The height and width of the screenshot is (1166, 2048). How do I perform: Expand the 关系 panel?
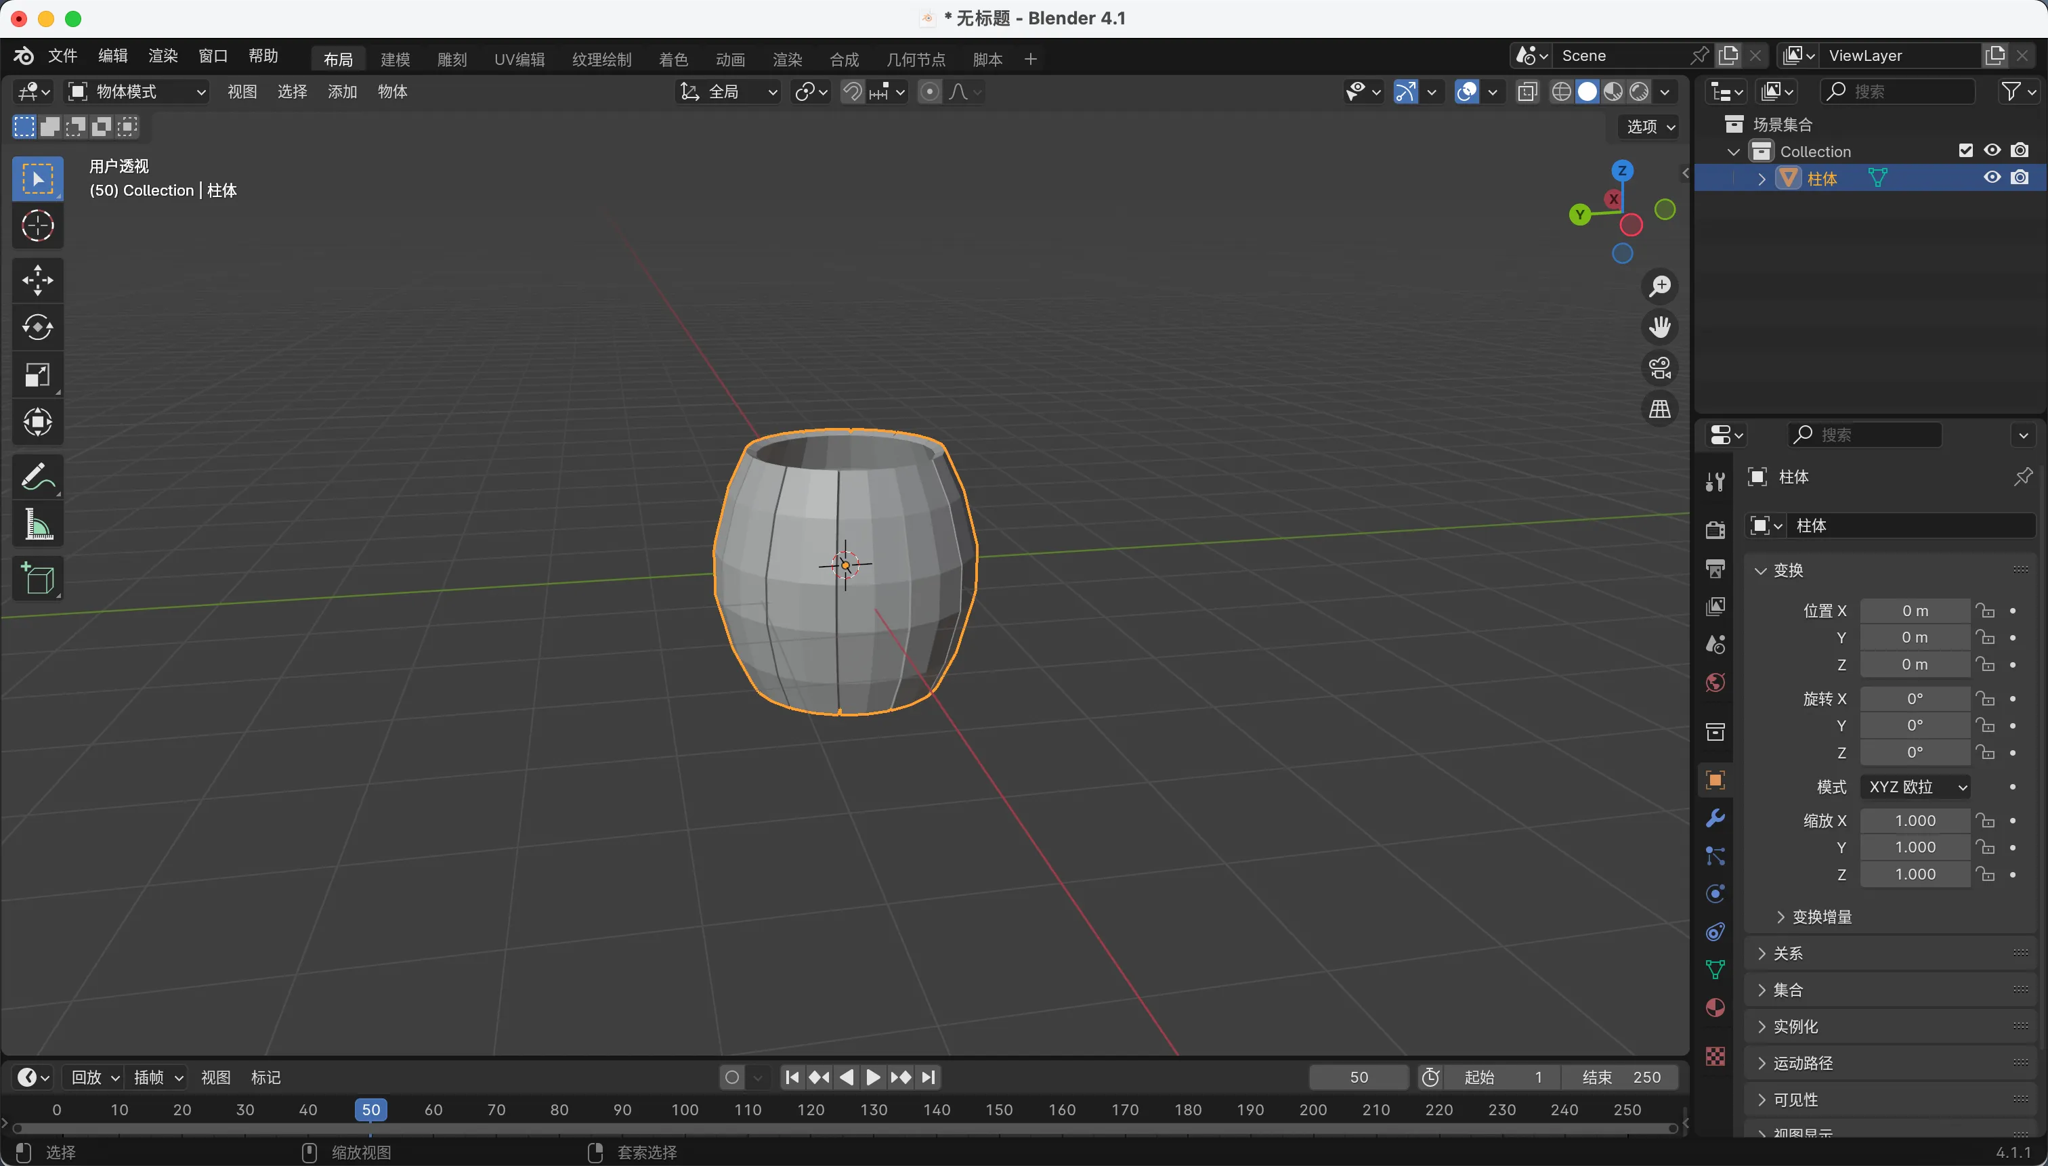click(1788, 953)
